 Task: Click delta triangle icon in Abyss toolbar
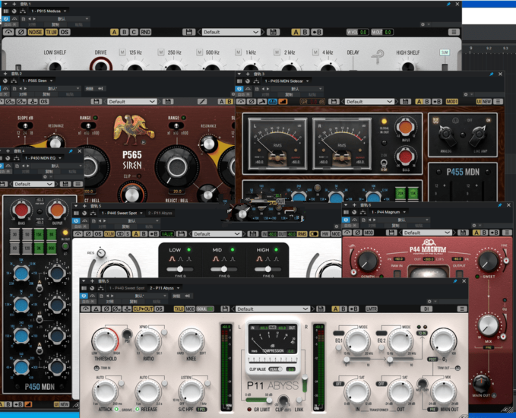[96, 309]
